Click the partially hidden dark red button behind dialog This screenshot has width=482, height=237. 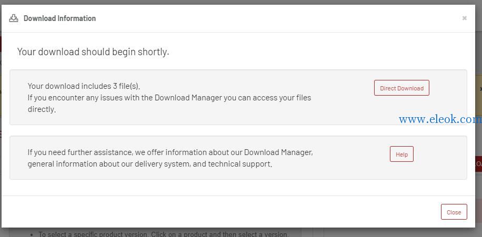(x=478, y=164)
